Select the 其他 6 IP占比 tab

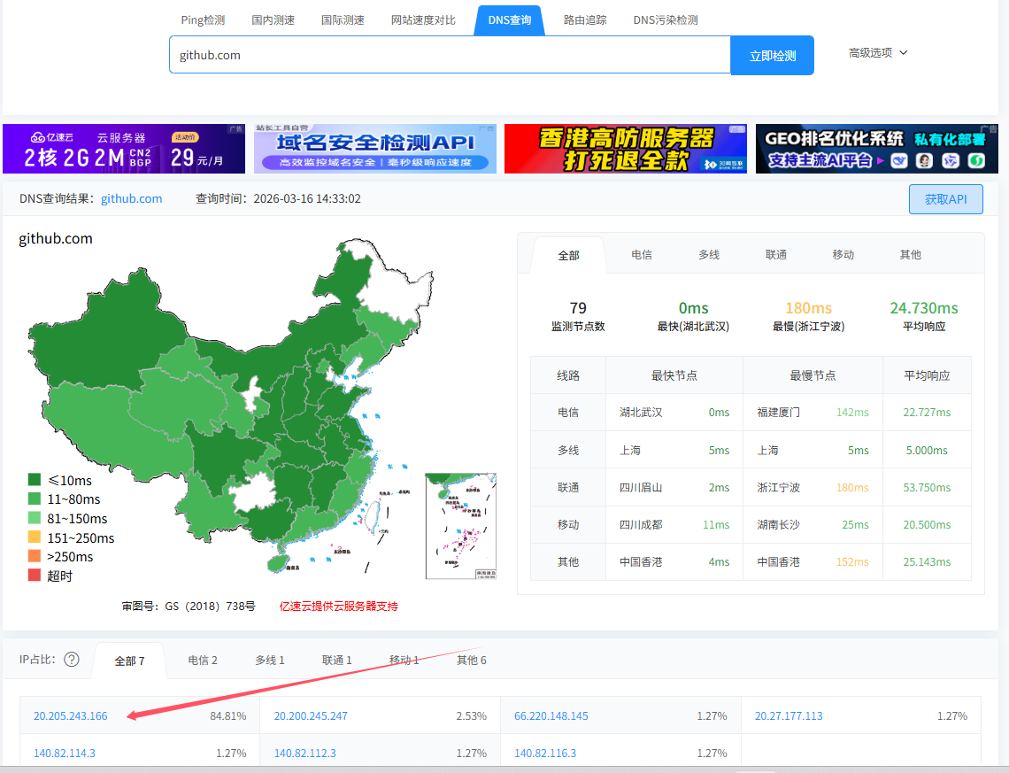click(471, 661)
